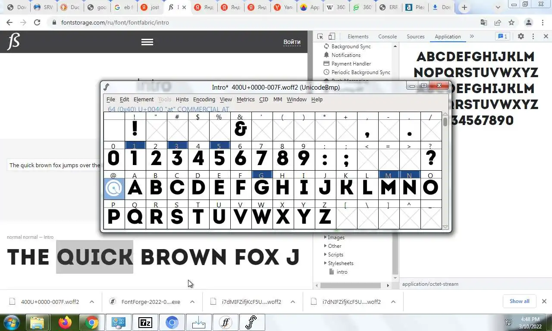Select Notifications in Application sidebar

(x=346, y=55)
